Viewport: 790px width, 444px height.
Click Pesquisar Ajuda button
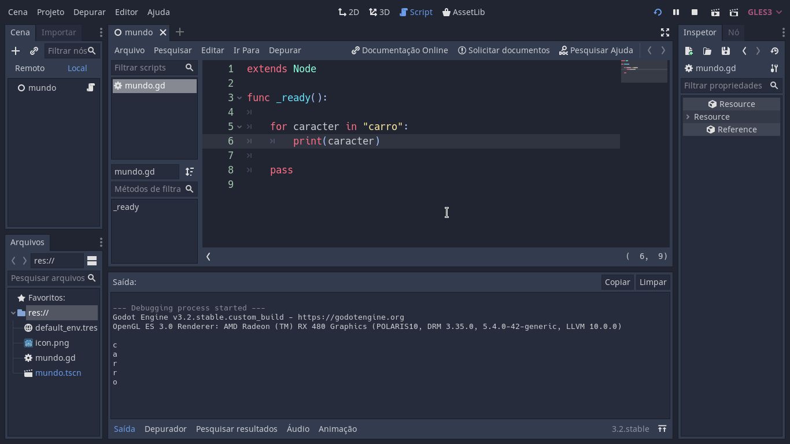click(x=596, y=50)
